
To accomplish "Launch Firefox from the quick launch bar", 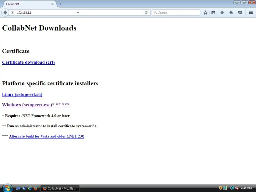I will (35, 188).
